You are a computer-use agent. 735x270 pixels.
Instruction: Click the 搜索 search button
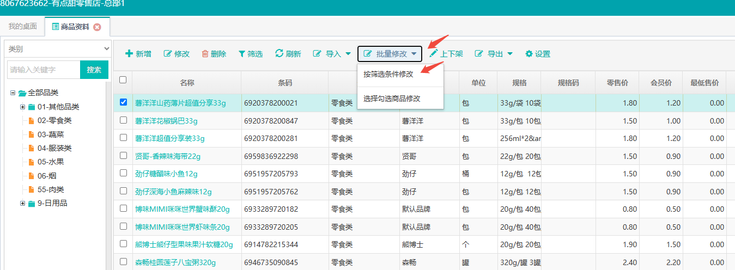coord(94,70)
